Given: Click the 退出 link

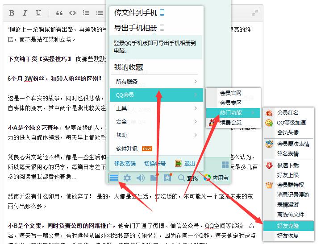Looking at the screenshot, I should (x=190, y=164).
